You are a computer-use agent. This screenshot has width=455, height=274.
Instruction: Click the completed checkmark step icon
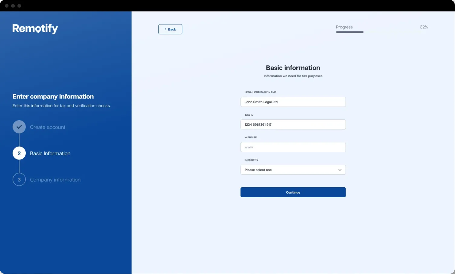(x=19, y=127)
